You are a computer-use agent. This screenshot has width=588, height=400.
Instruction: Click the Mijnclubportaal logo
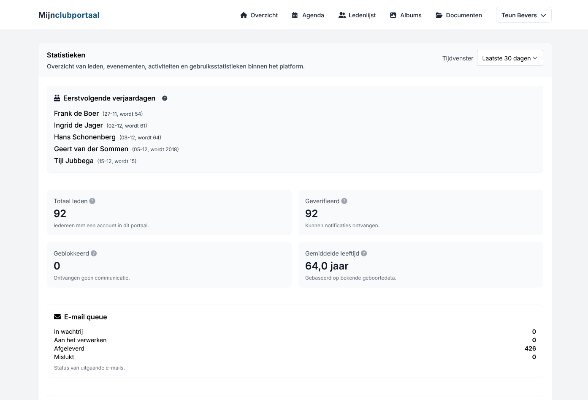[69, 15]
